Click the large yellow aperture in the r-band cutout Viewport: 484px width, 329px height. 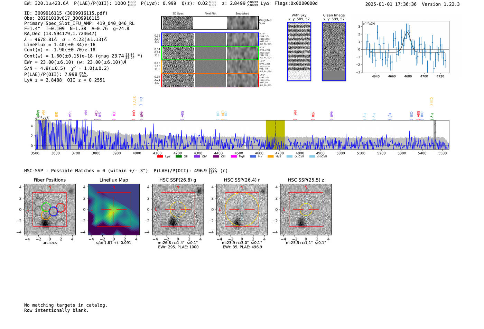pyautogui.click(x=242, y=210)
